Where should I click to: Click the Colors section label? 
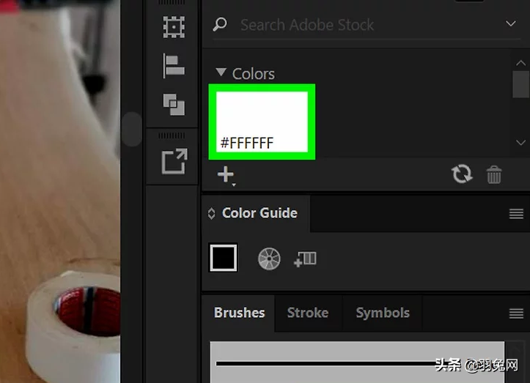click(x=253, y=74)
